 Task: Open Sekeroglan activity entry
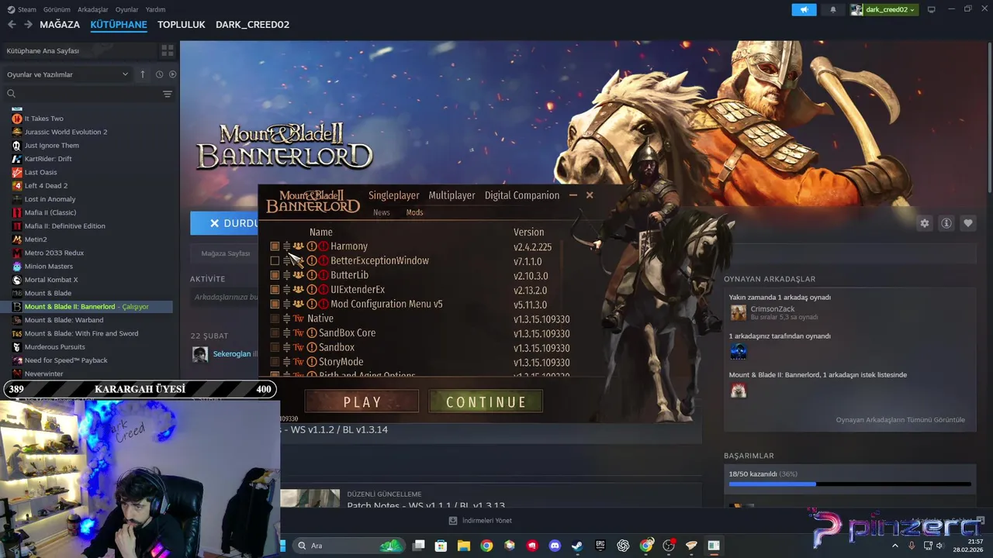[x=232, y=354]
